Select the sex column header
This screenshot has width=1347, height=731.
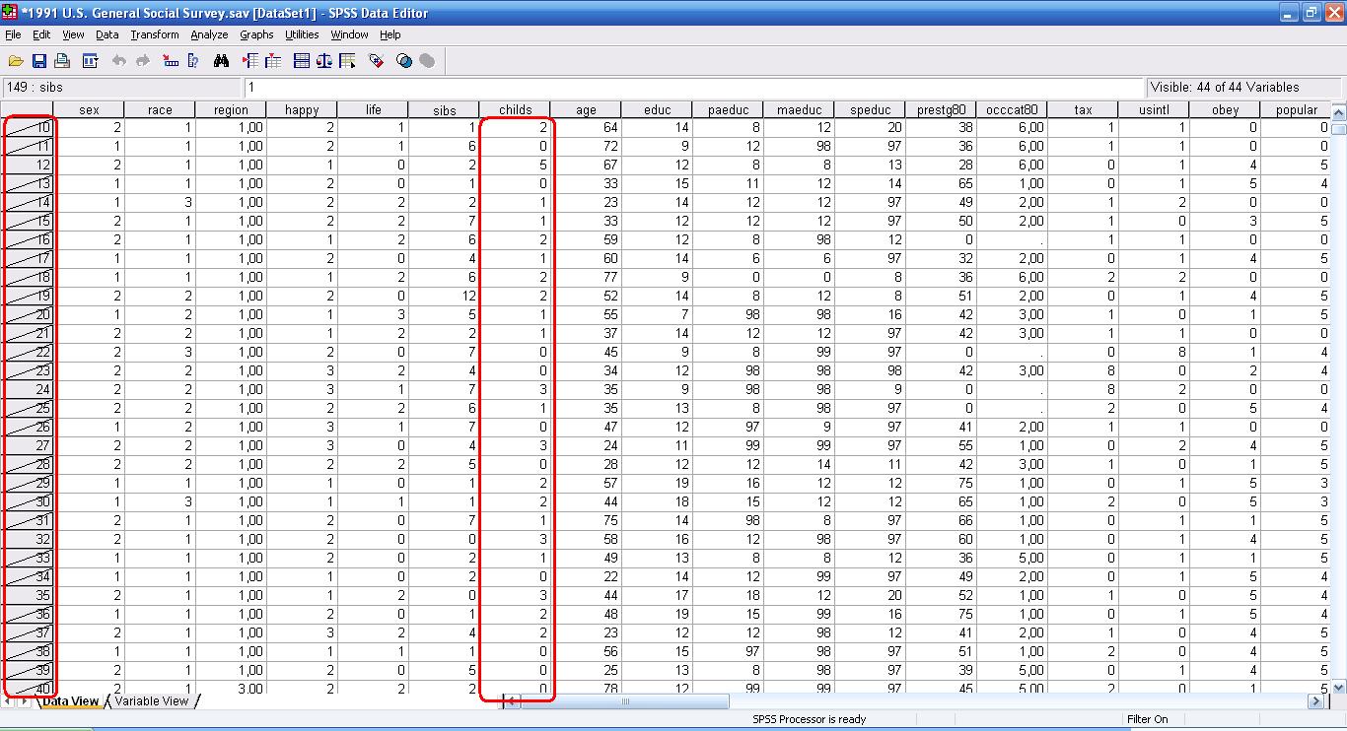(x=89, y=109)
